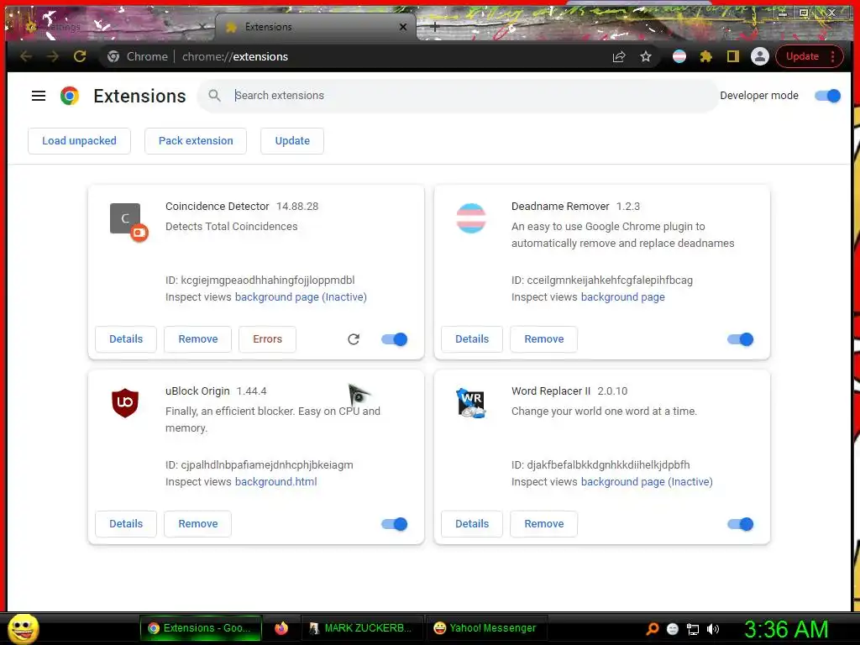860x645 pixels.
Task: Go forward with the forward arrow
Action: tap(53, 56)
